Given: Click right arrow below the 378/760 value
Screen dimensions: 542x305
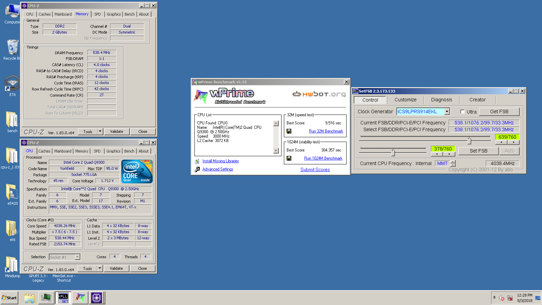Looking at the screenshot, I should [449, 154].
